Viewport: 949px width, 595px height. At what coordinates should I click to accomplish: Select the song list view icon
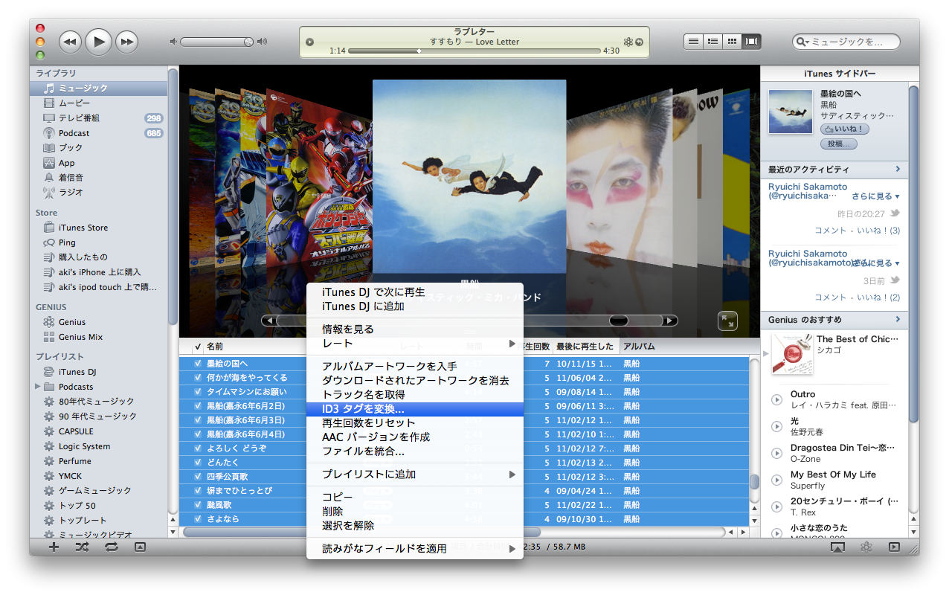click(693, 42)
